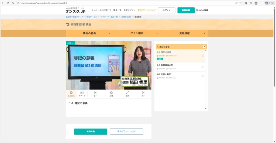
Task: Select lecture 1-2. 財務諸表の形
Action: click(x=180, y=67)
